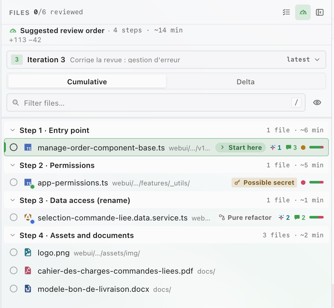
Task: Open the Iteration 3 selector
Action: pyautogui.click(x=166, y=60)
